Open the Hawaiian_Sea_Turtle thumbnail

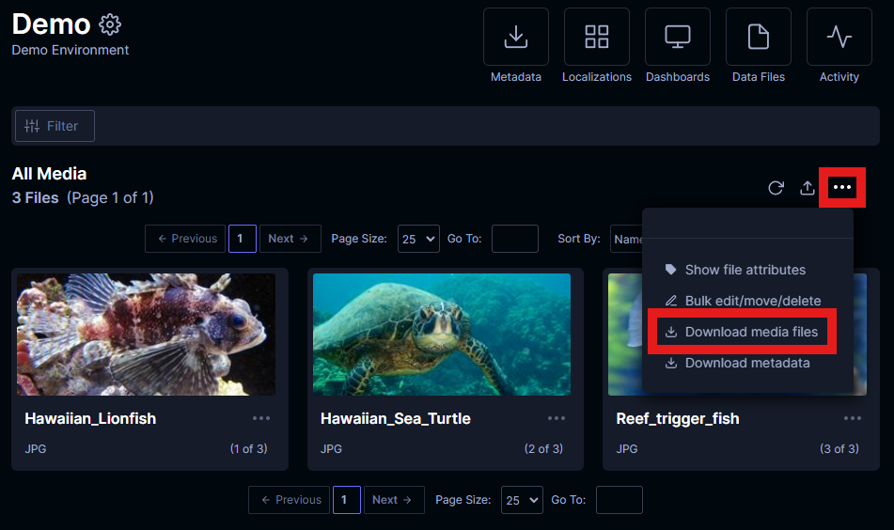(442, 335)
